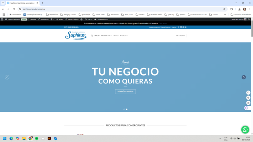Go to INICIO in the main menu
Image resolution: width=253 pixels, height=142 pixels.
tap(97, 35)
